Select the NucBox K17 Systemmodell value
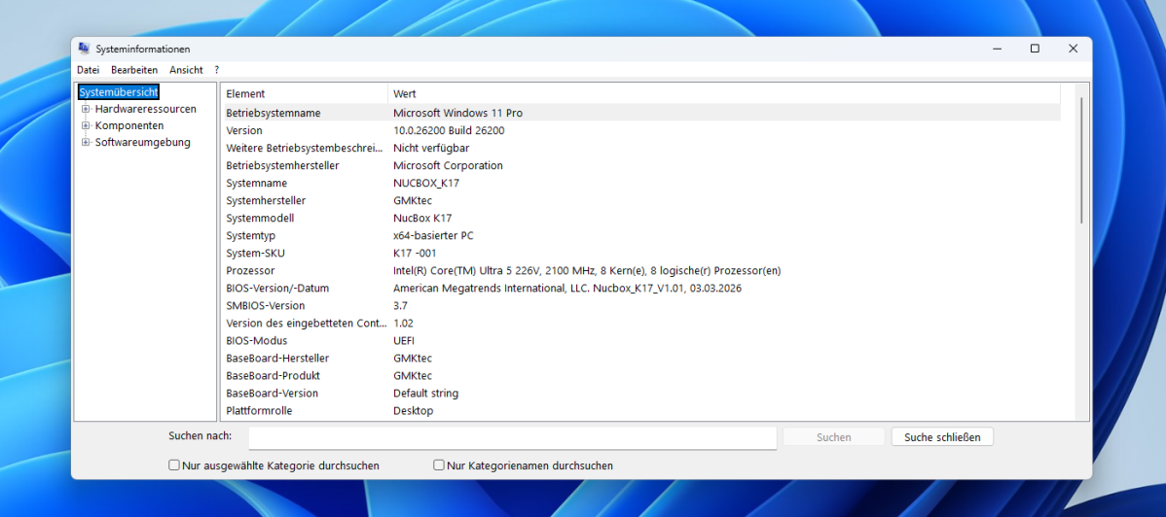The width and height of the screenshot is (1166, 517). pos(422,219)
